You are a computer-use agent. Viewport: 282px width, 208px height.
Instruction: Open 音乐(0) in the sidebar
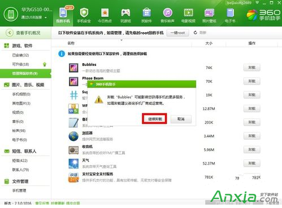[18, 122]
